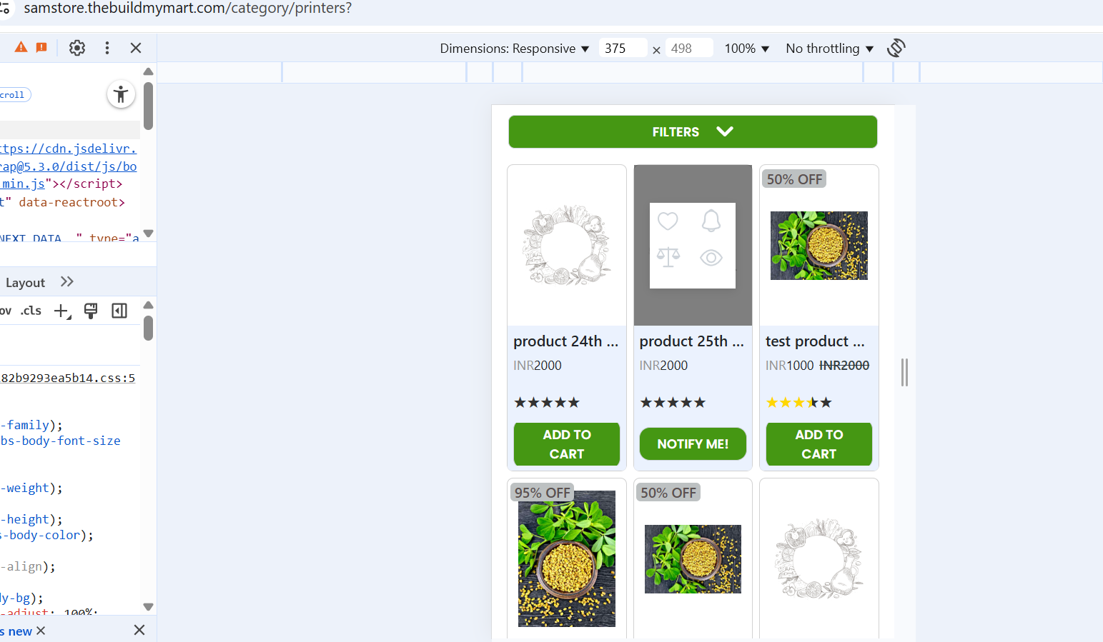Open the DevTools settings gear
This screenshot has width=1103, height=642.
click(77, 48)
